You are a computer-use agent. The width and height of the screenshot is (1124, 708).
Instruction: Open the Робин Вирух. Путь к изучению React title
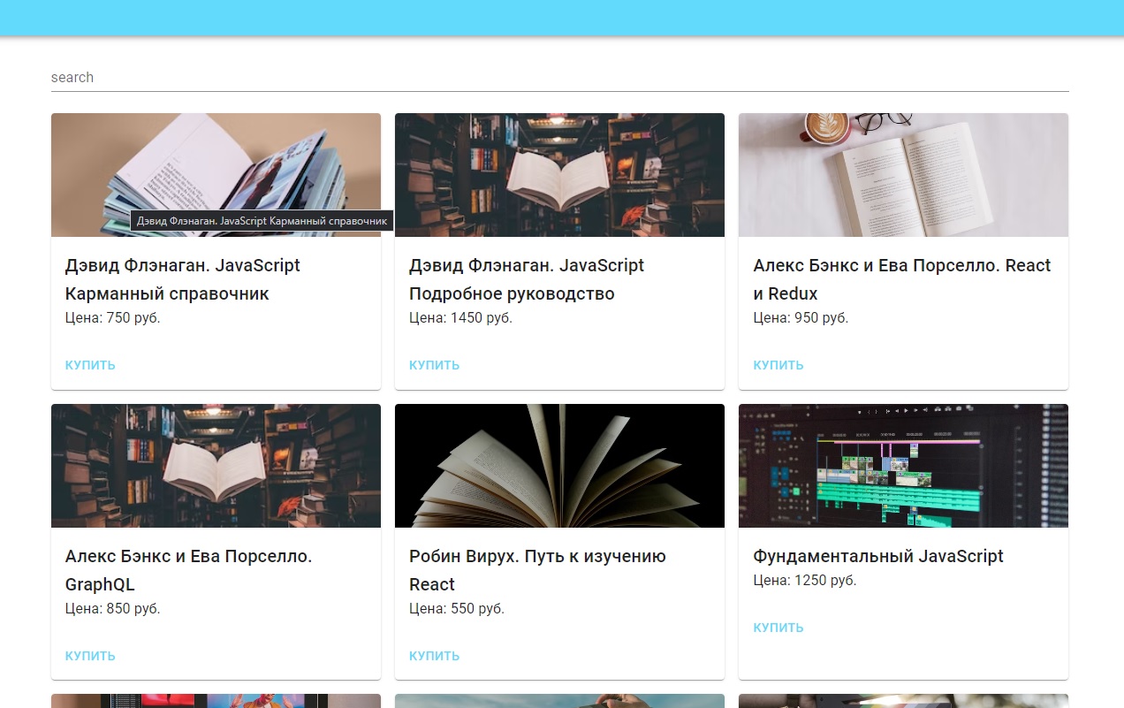pos(537,570)
